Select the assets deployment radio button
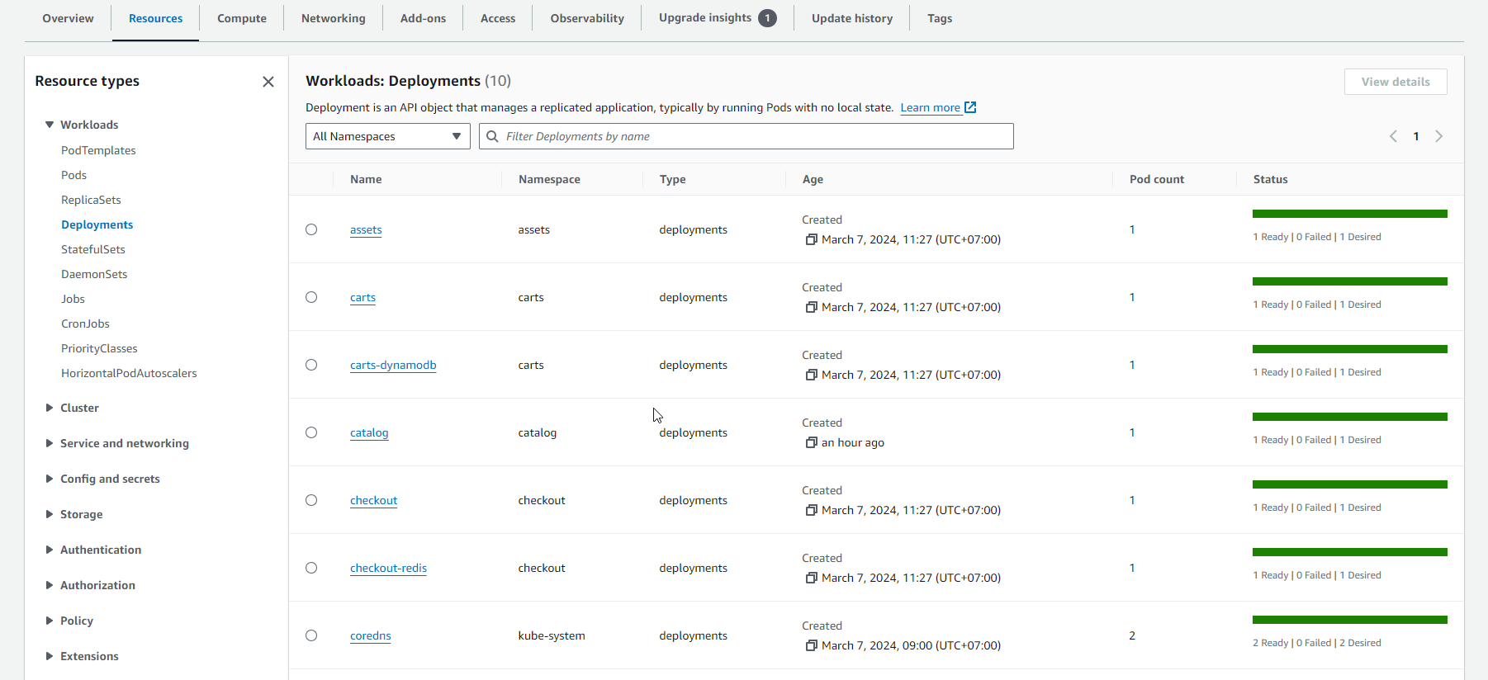Image resolution: width=1488 pixels, height=680 pixels. click(311, 229)
